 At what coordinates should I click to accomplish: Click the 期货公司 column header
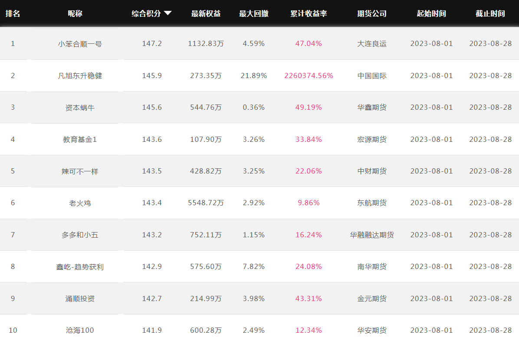point(372,13)
